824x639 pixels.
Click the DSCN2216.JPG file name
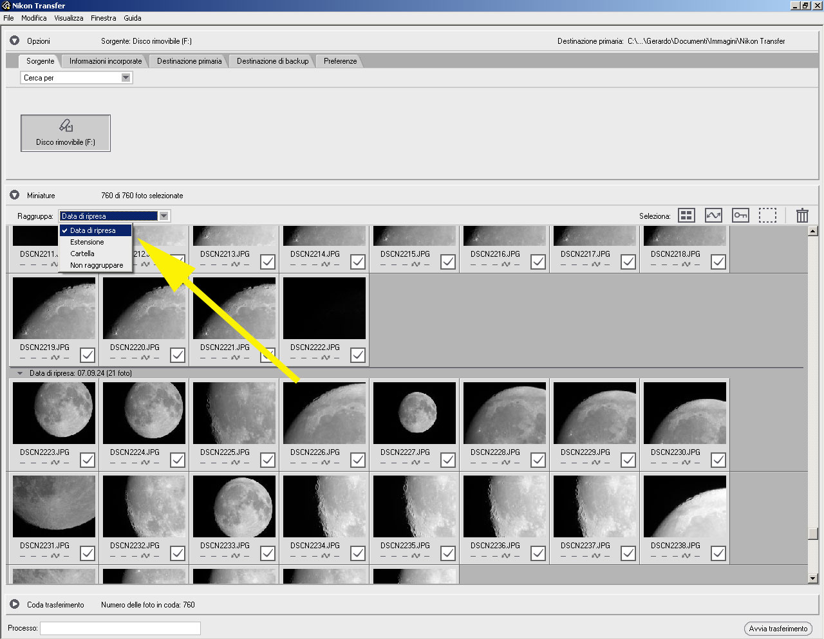(x=495, y=254)
